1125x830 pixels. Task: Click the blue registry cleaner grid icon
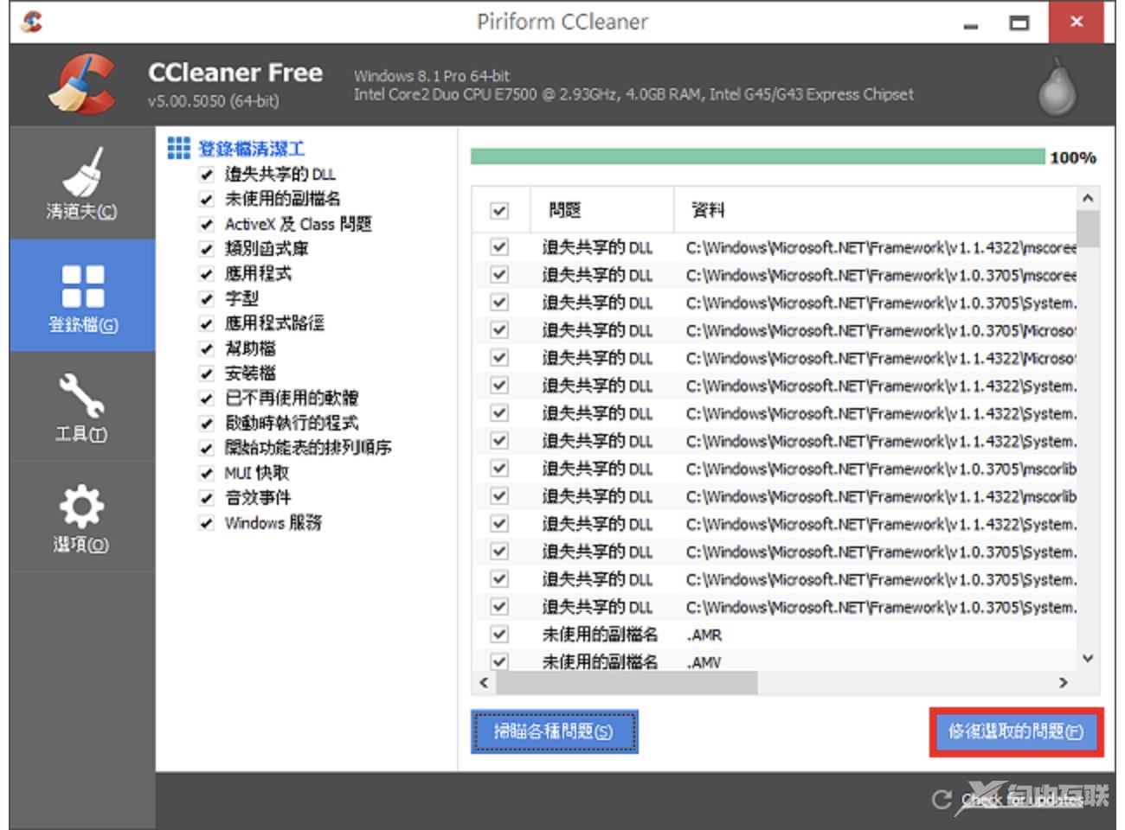point(178,148)
